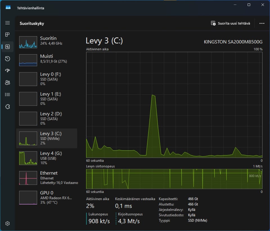Click the Aktiivinen aika disk graph
This screenshot has height=231, width=270.
(174, 105)
